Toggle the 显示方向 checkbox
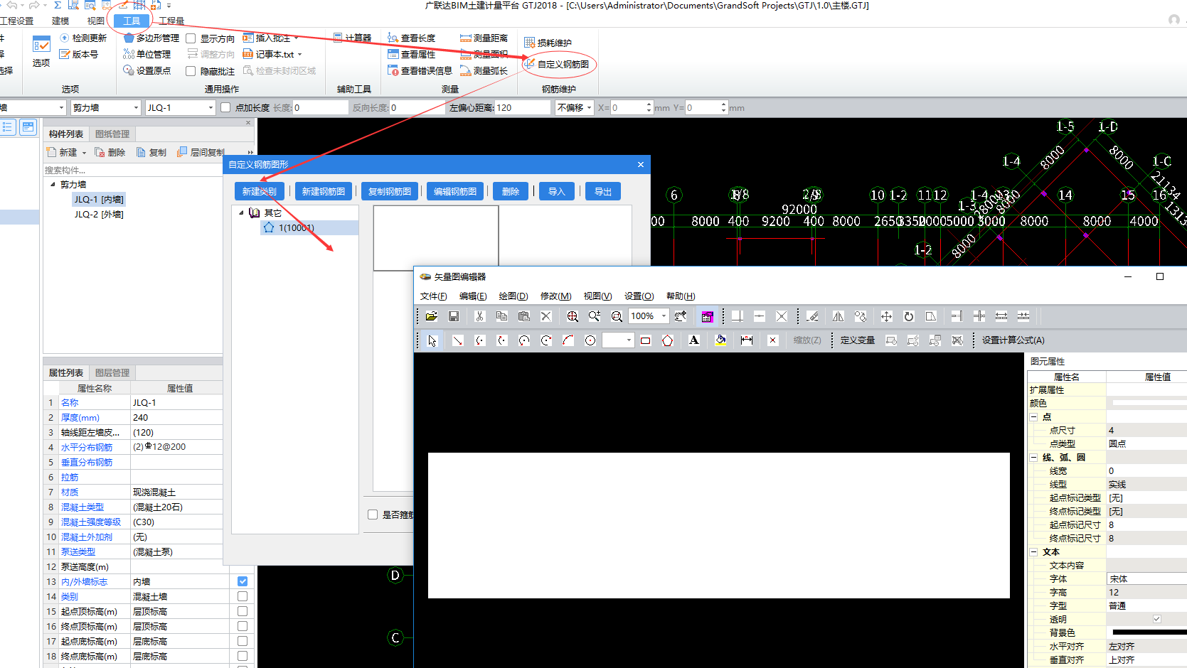 pos(191,38)
